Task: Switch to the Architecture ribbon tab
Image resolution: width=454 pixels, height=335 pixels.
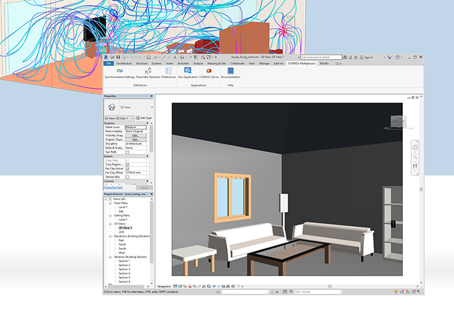Action: pos(124,63)
